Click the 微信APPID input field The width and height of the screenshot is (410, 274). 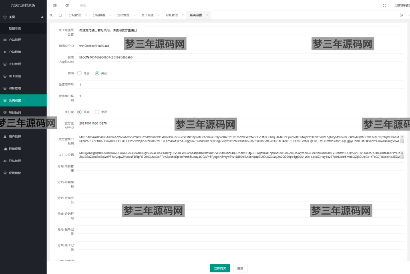[241, 46]
